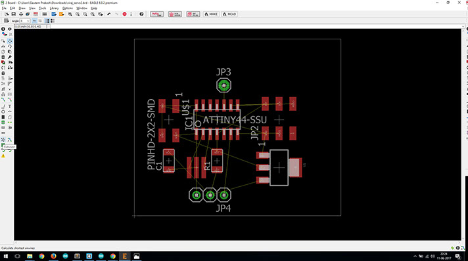The height and width of the screenshot is (261, 468).
Task: Select the Ratsnest tool
Action: tap(3, 140)
